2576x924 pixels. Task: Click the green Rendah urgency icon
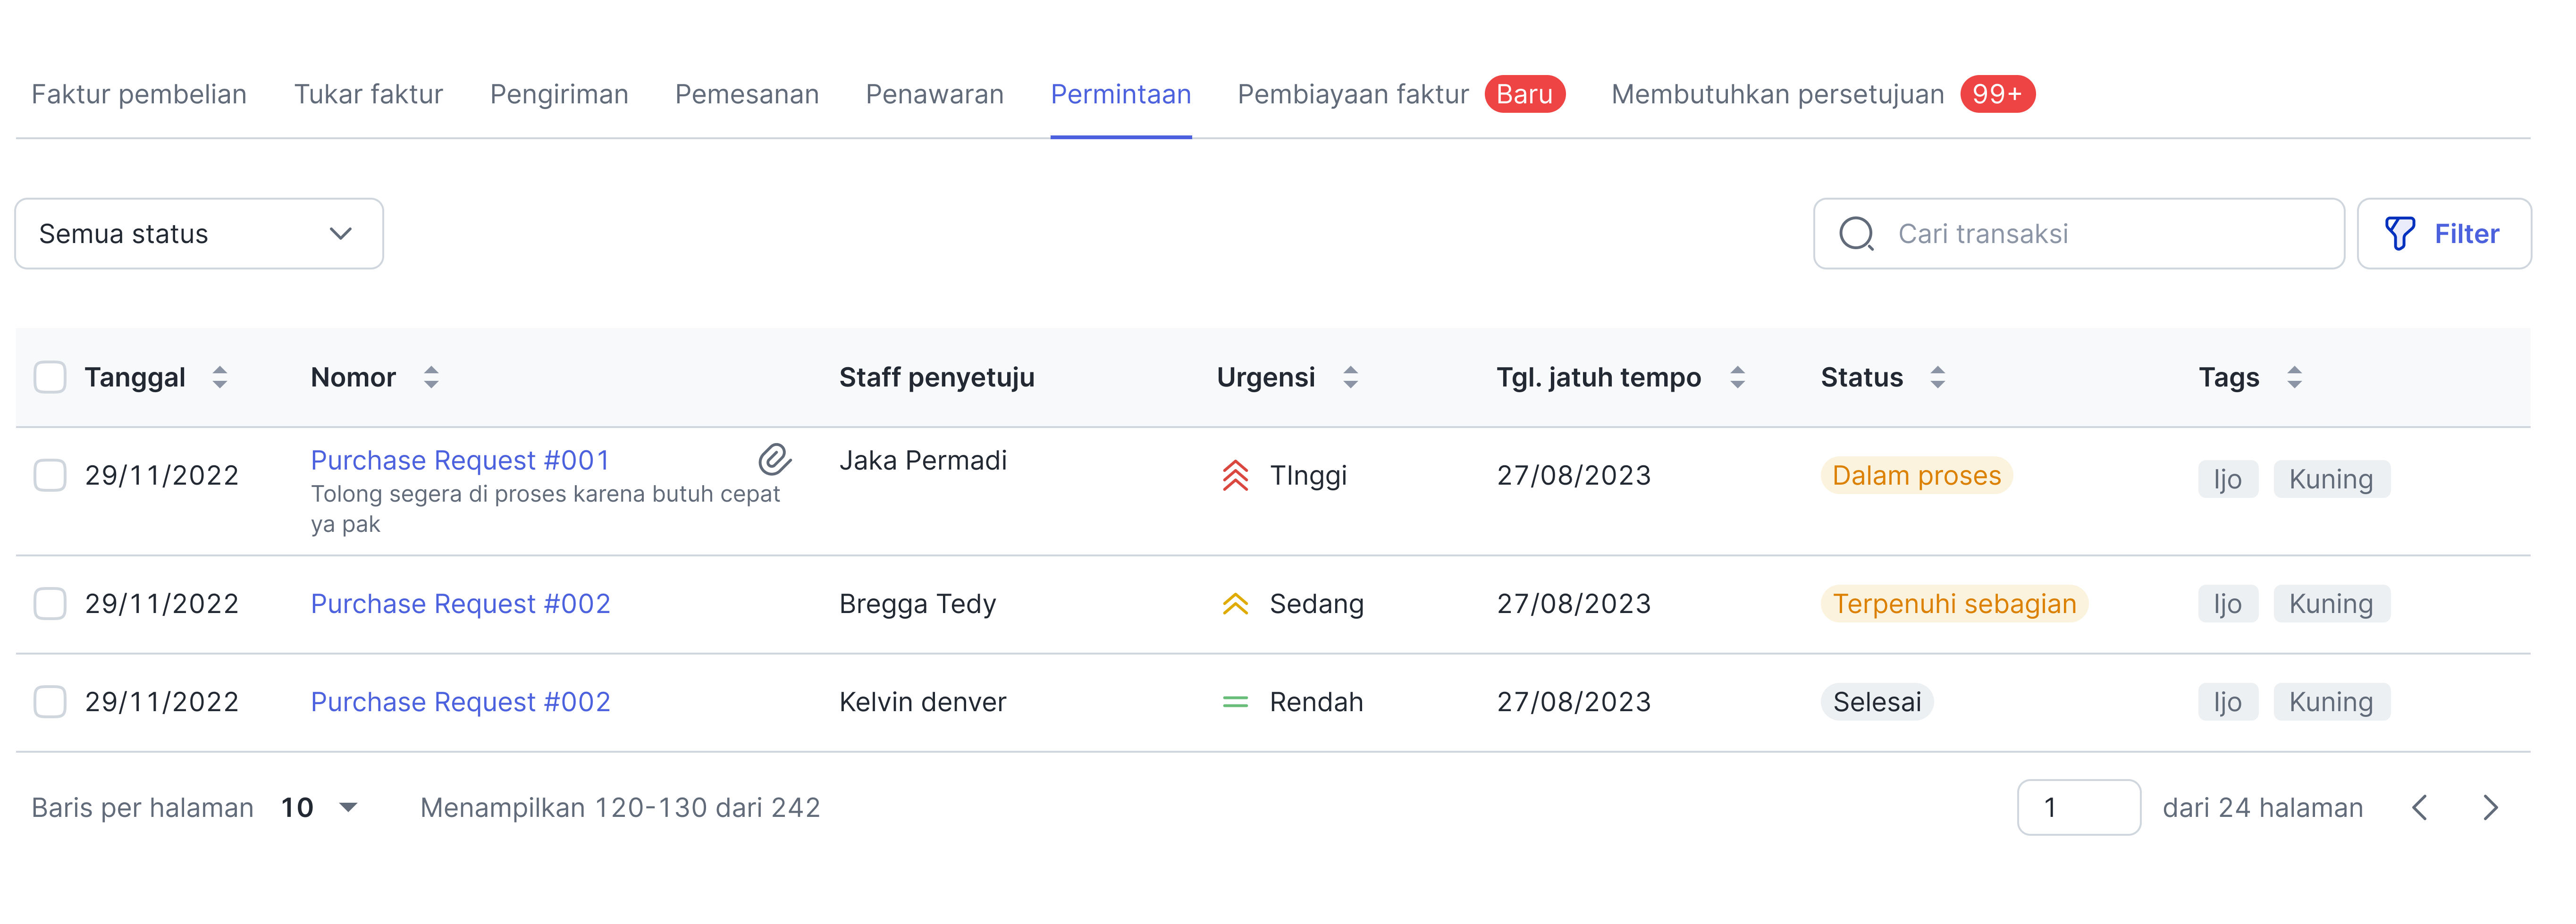1235,702
